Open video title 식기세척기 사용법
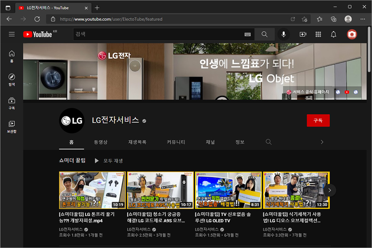The image size is (372, 248). click(292, 218)
